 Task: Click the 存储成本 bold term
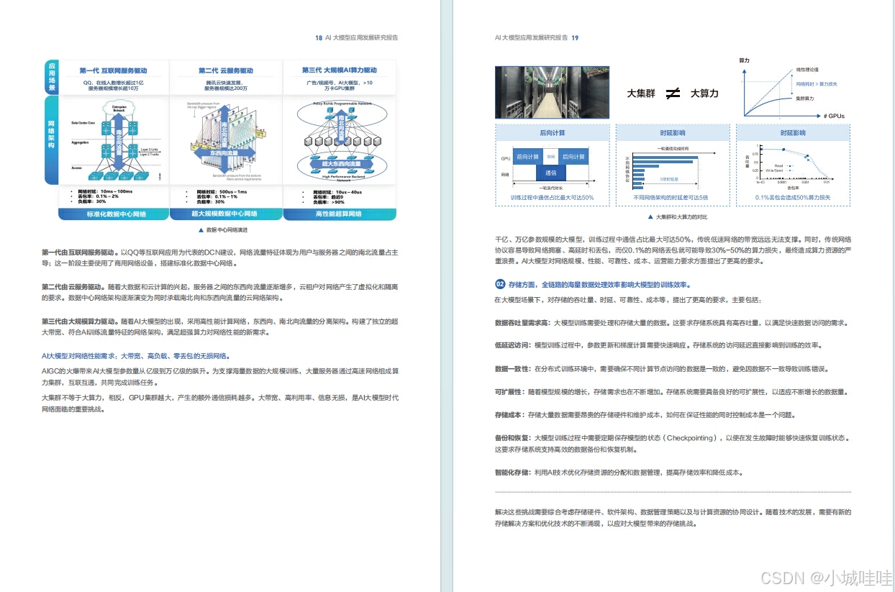pyautogui.click(x=509, y=415)
